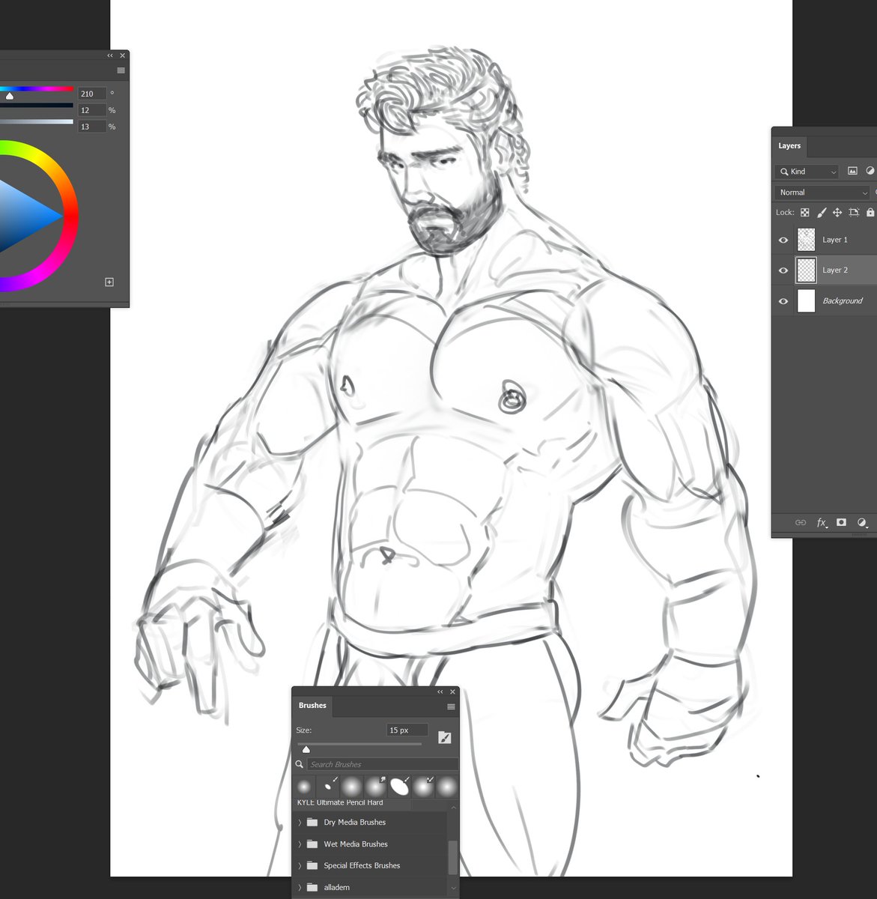Click the add swatch plus icon
877x899 pixels.
109,282
